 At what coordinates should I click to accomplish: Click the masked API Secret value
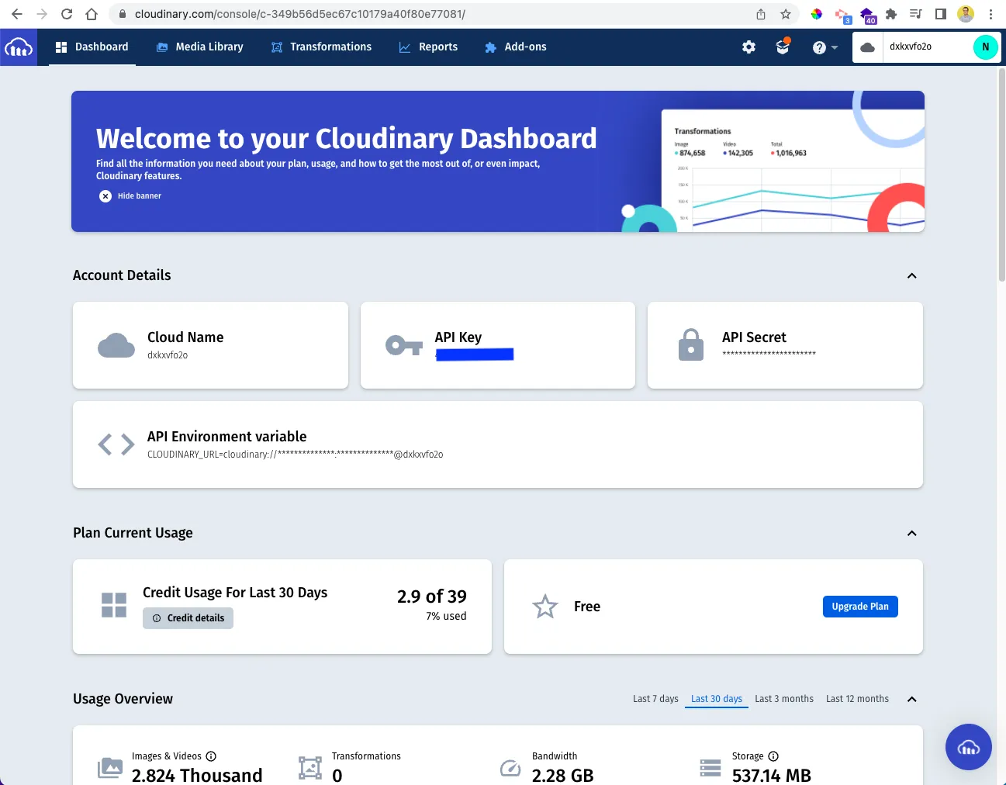click(x=769, y=354)
